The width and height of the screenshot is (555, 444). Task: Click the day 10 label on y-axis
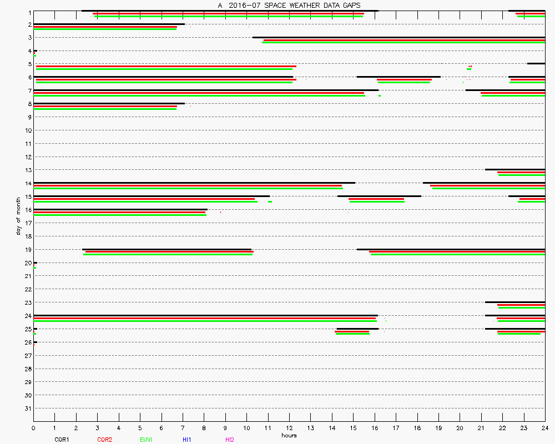click(x=27, y=130)
